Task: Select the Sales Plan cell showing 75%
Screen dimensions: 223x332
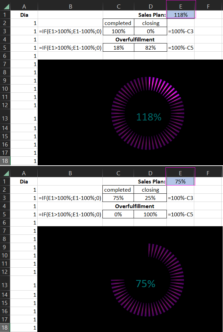Action: click(x=180, y=181)
